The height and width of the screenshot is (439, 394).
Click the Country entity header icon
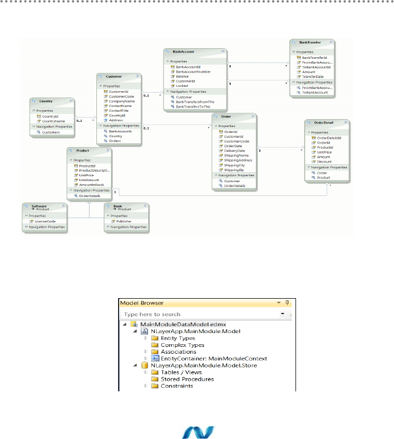click(x=33, y=101)
